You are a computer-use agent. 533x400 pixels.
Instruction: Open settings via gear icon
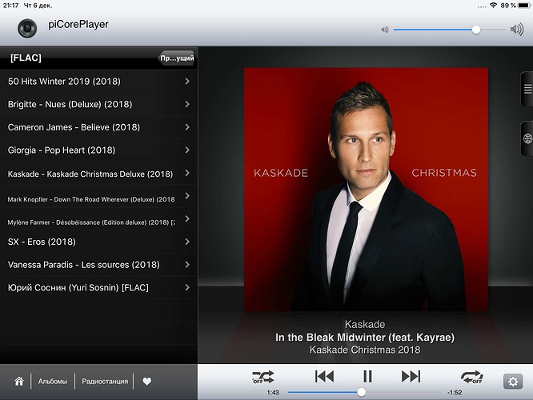tap(513, 382)
